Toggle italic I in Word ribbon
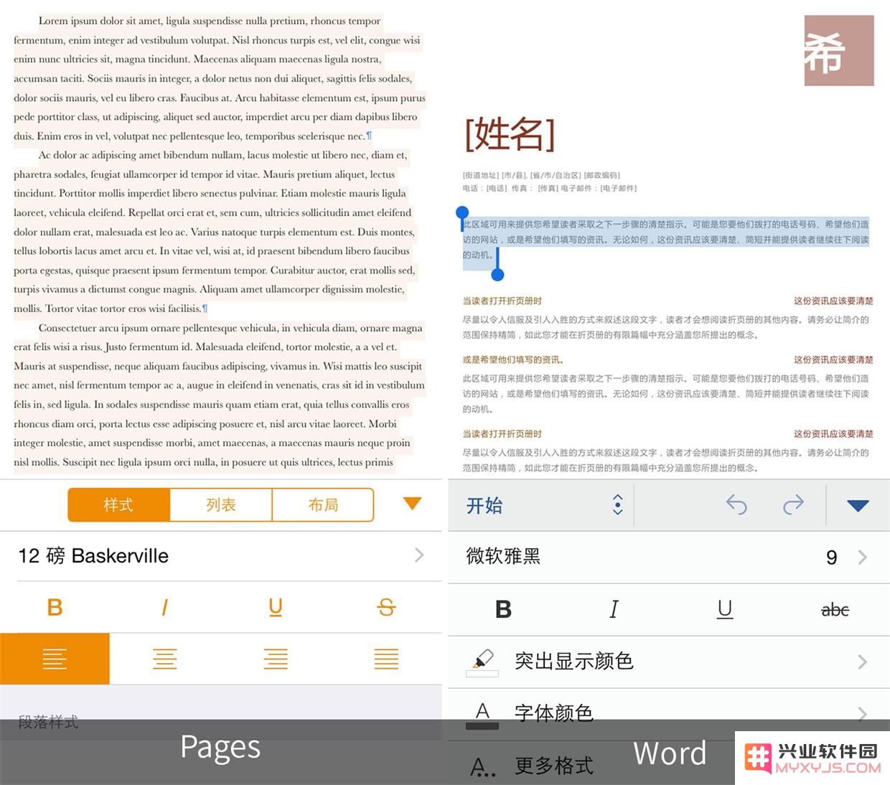This screenshot has height=785, width=890. coord(614,610)
